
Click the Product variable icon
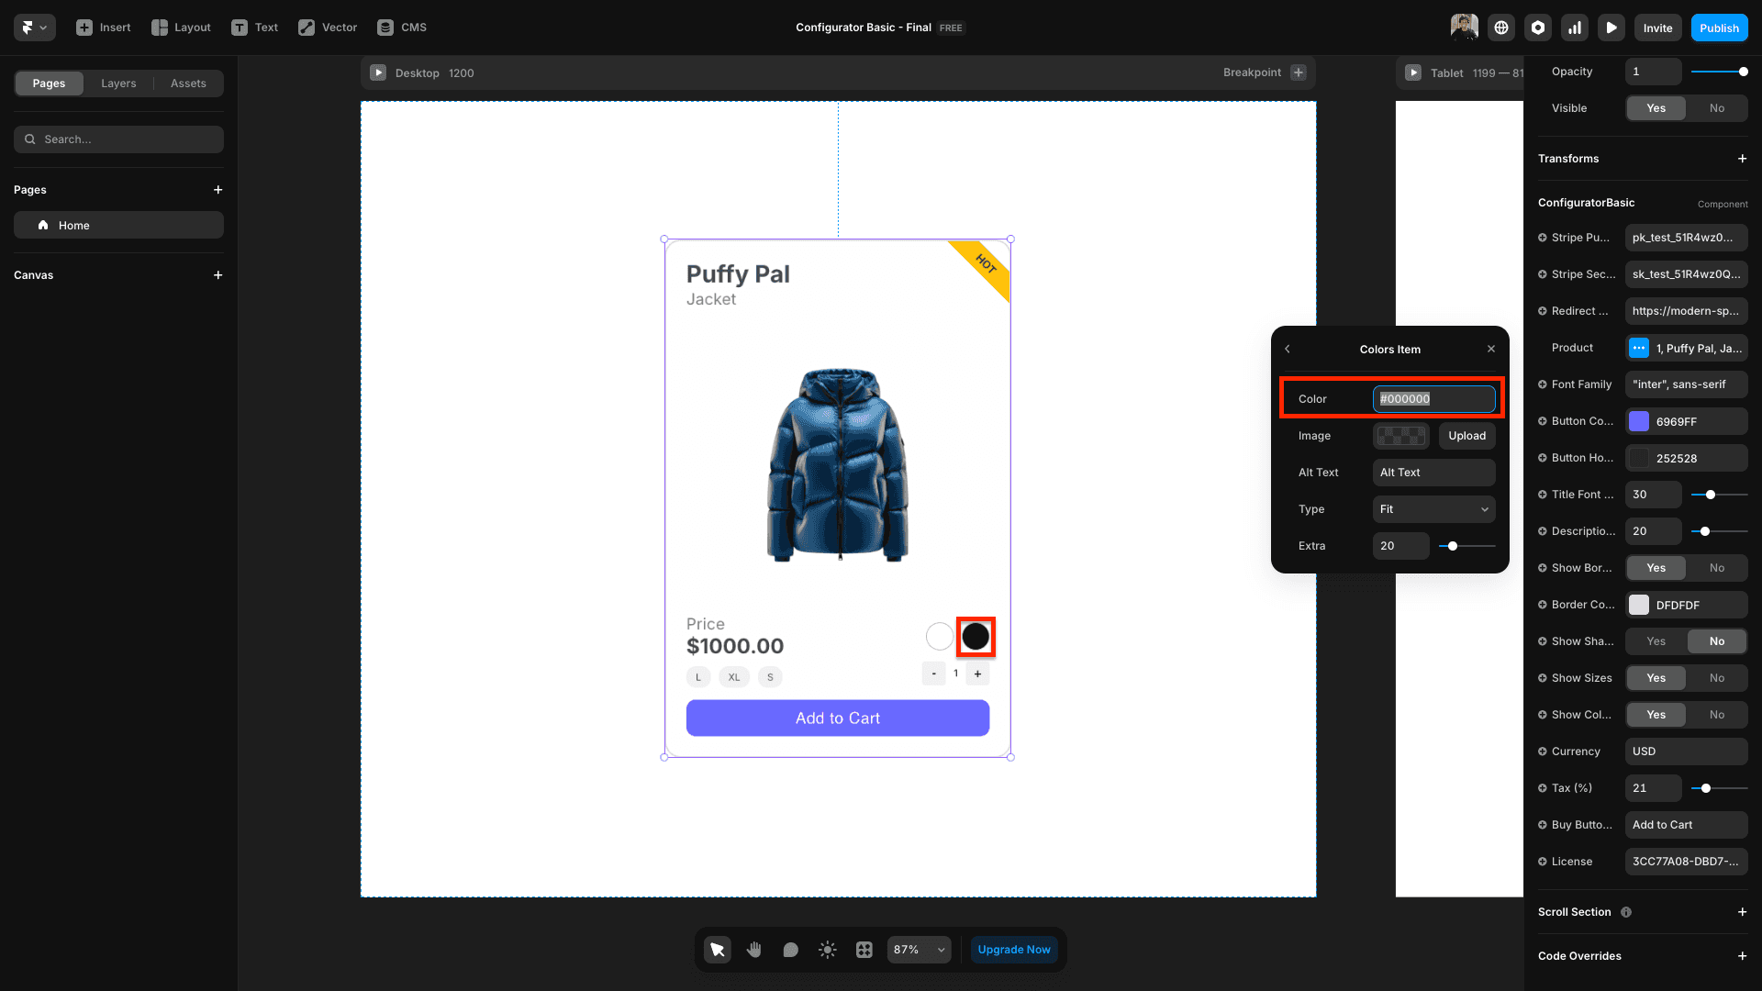coord(1639,348)
